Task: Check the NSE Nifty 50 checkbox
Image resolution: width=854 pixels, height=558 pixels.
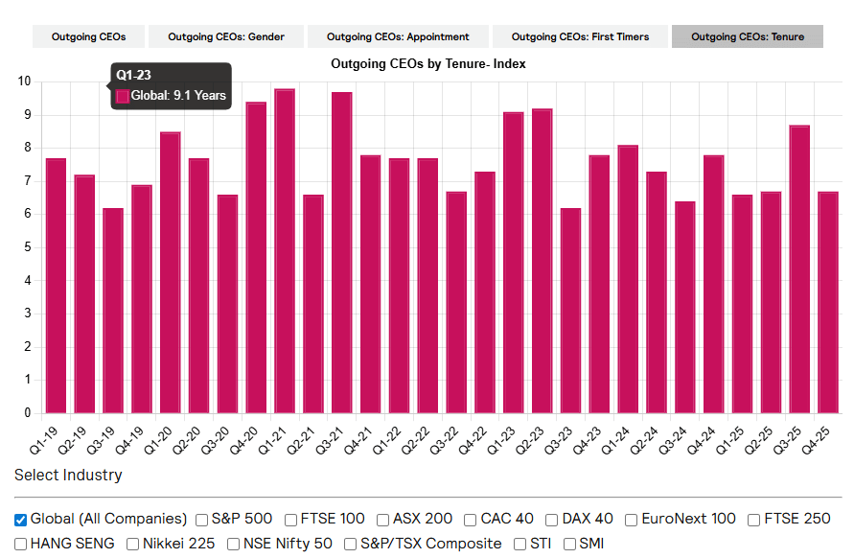Action: (x=234, y=545)
